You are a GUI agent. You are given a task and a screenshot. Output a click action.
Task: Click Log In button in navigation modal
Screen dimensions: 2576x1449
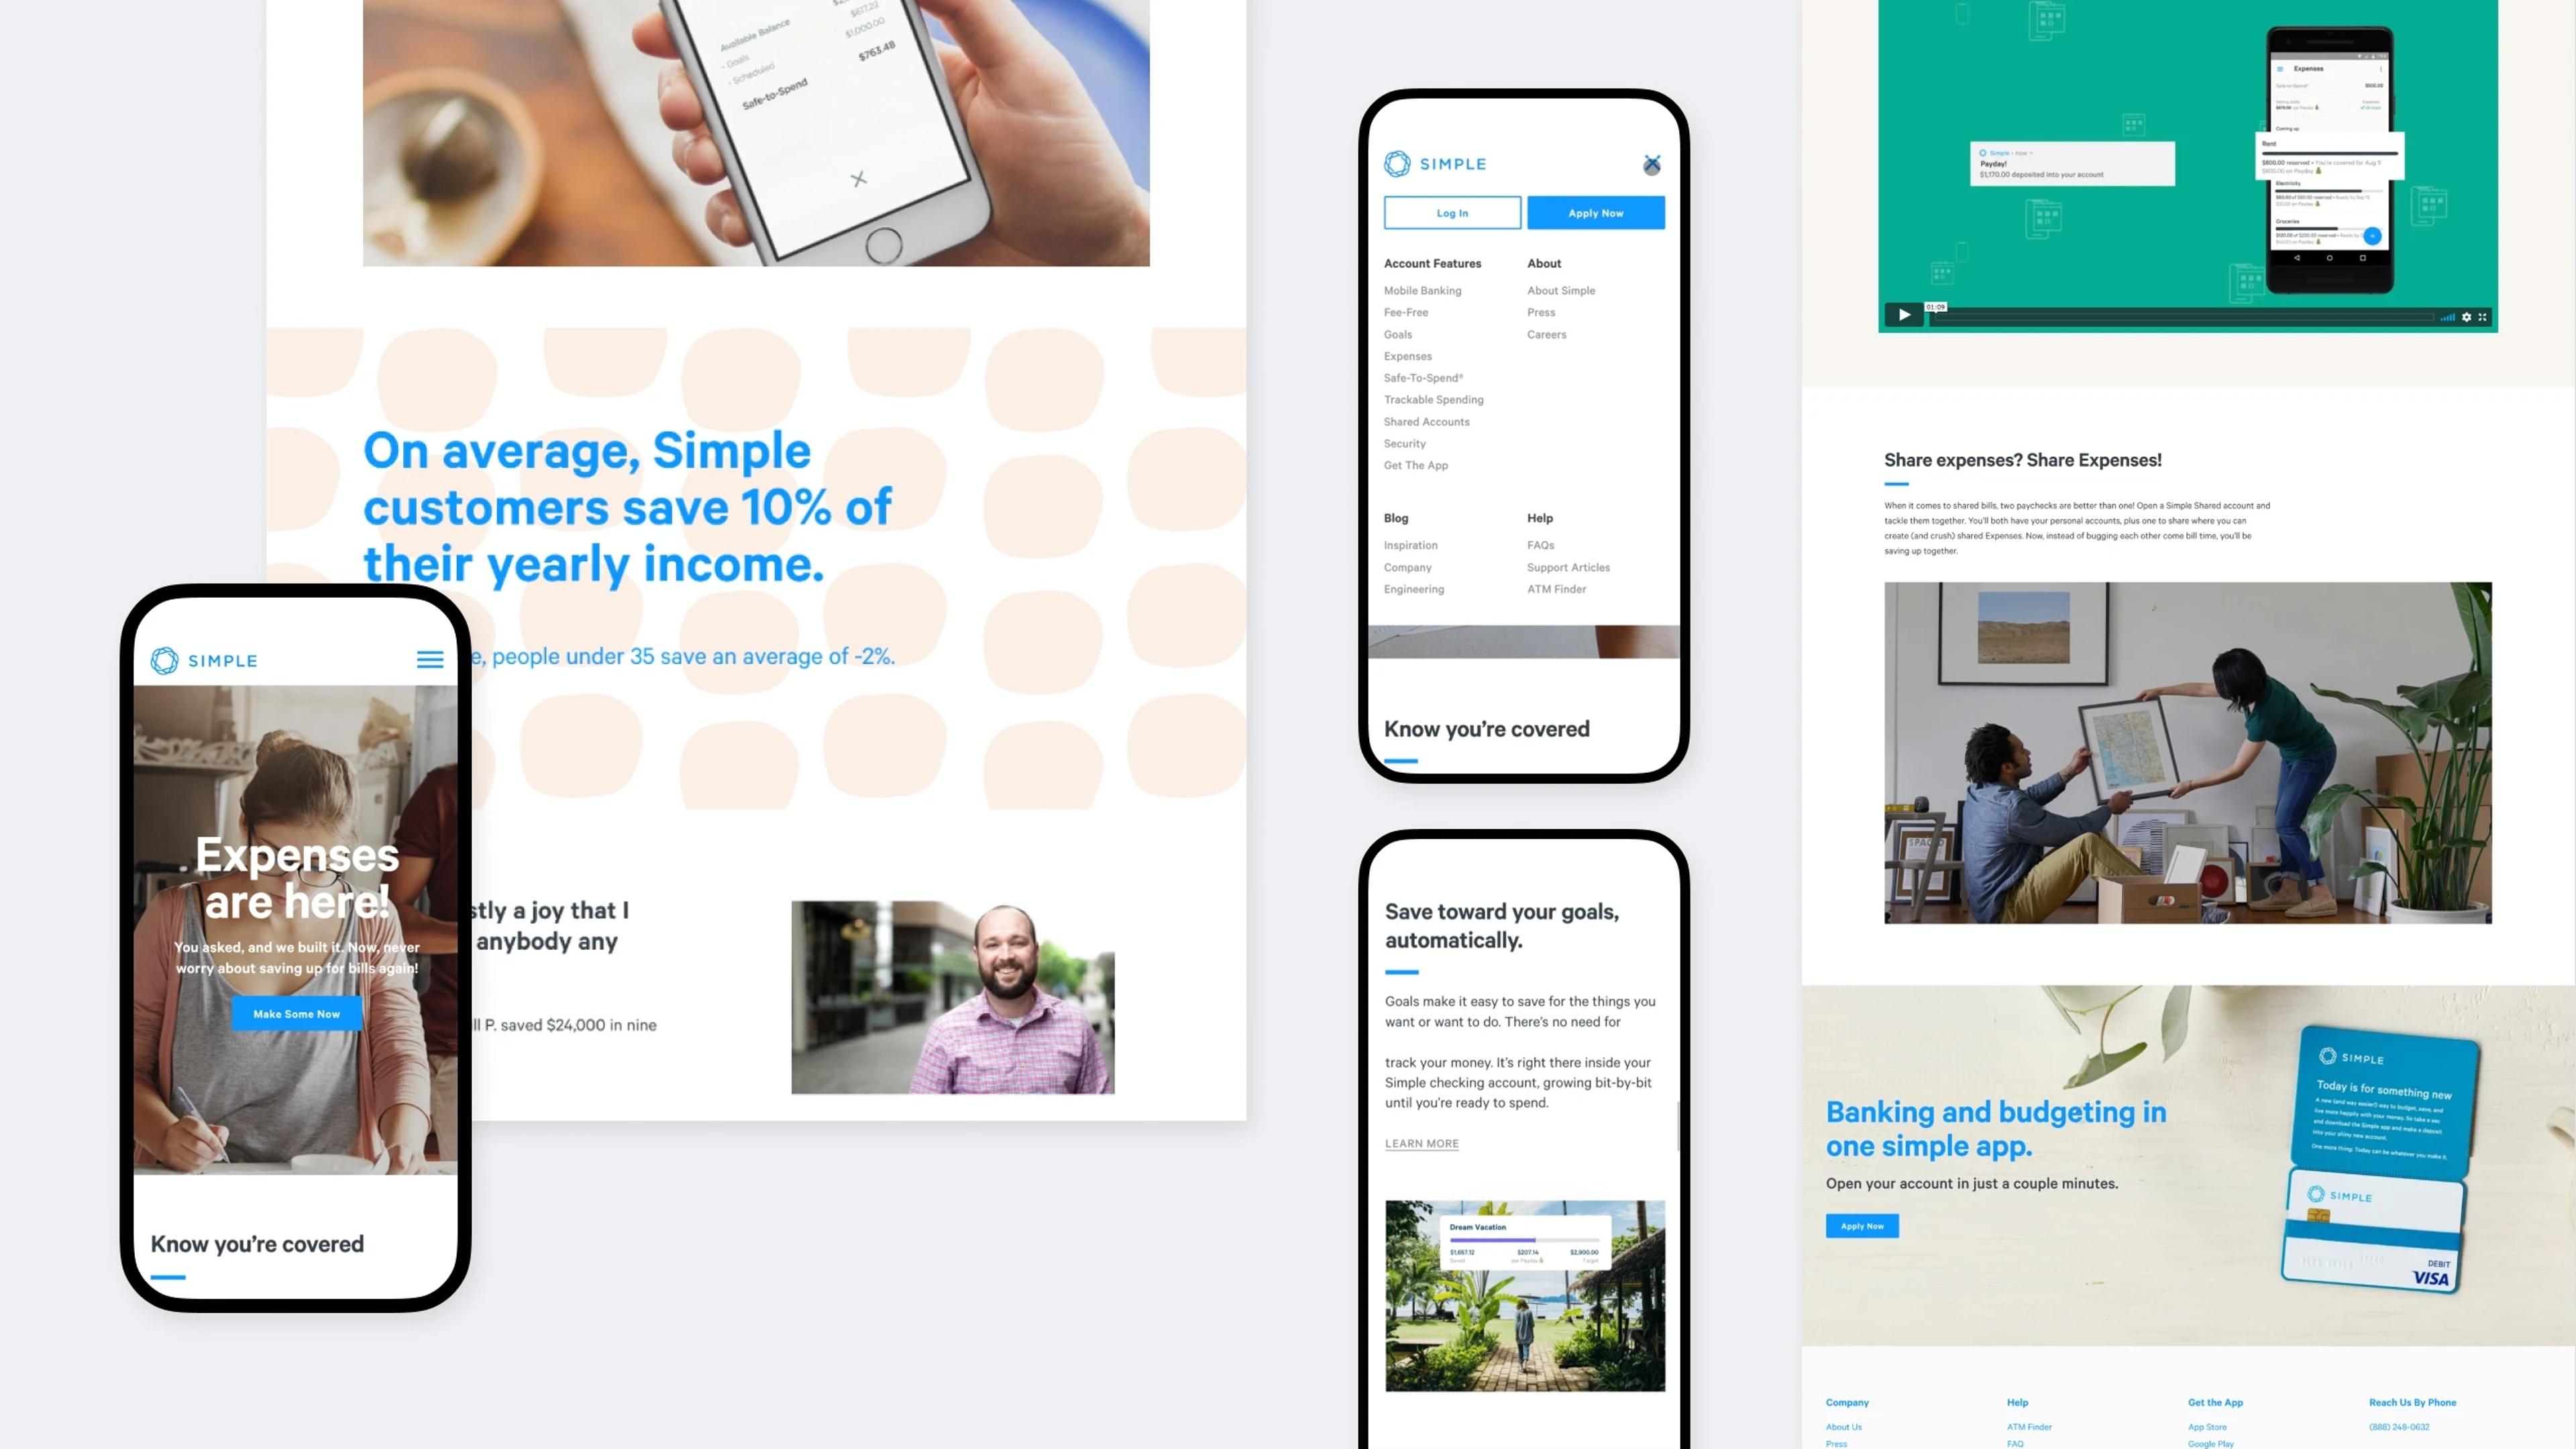click(x=1452, y=212)
